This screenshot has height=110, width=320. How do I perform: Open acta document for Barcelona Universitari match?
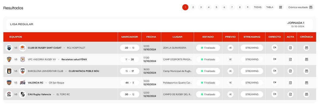(x=290, y=71)
